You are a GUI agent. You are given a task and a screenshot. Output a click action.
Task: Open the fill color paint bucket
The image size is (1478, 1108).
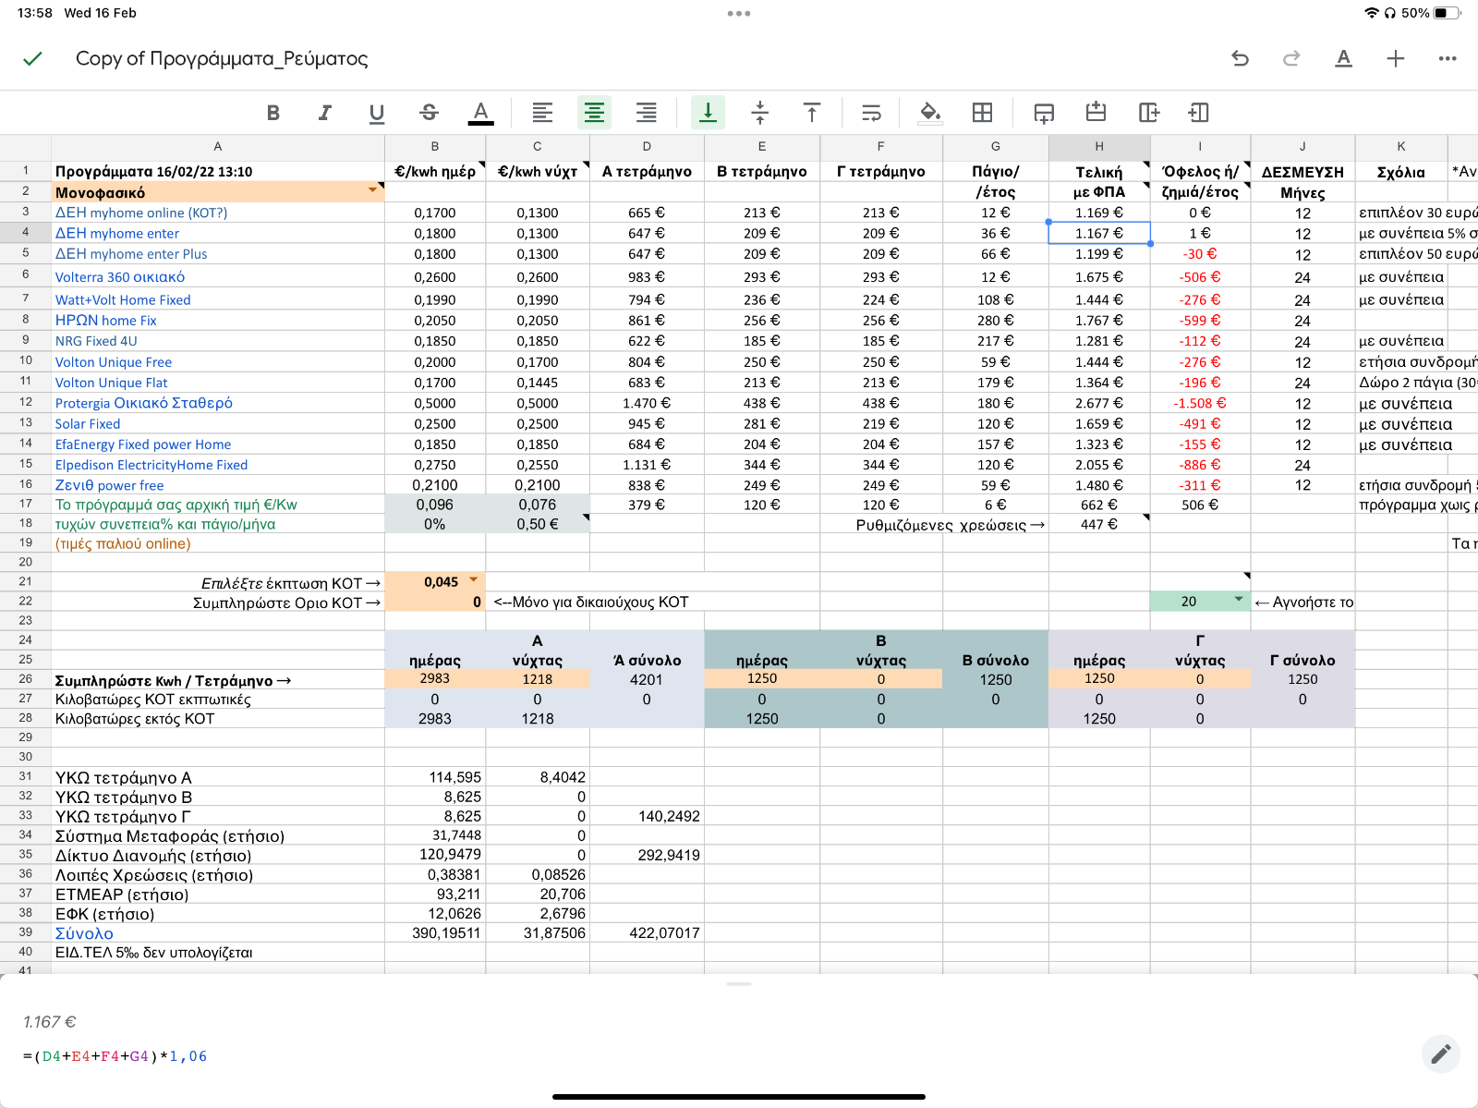point(930,113)
